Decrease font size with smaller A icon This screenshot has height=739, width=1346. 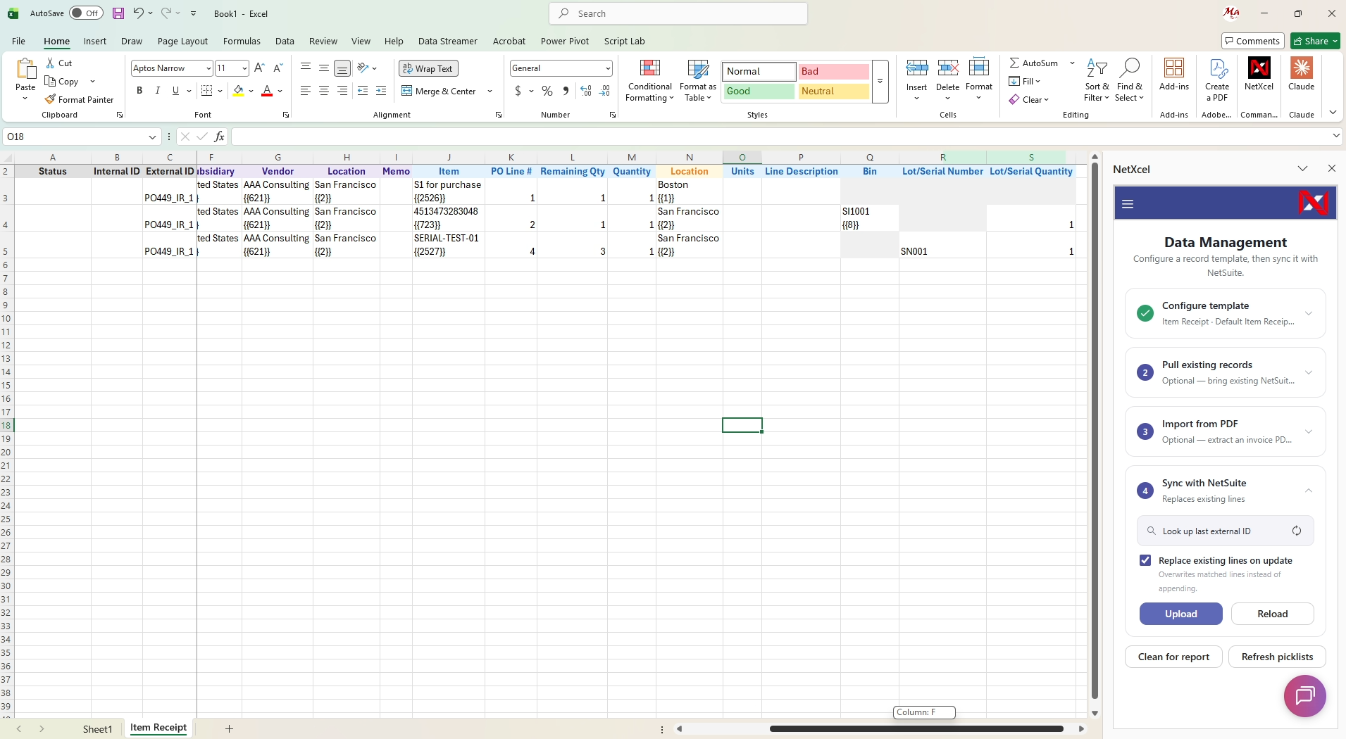278,68
